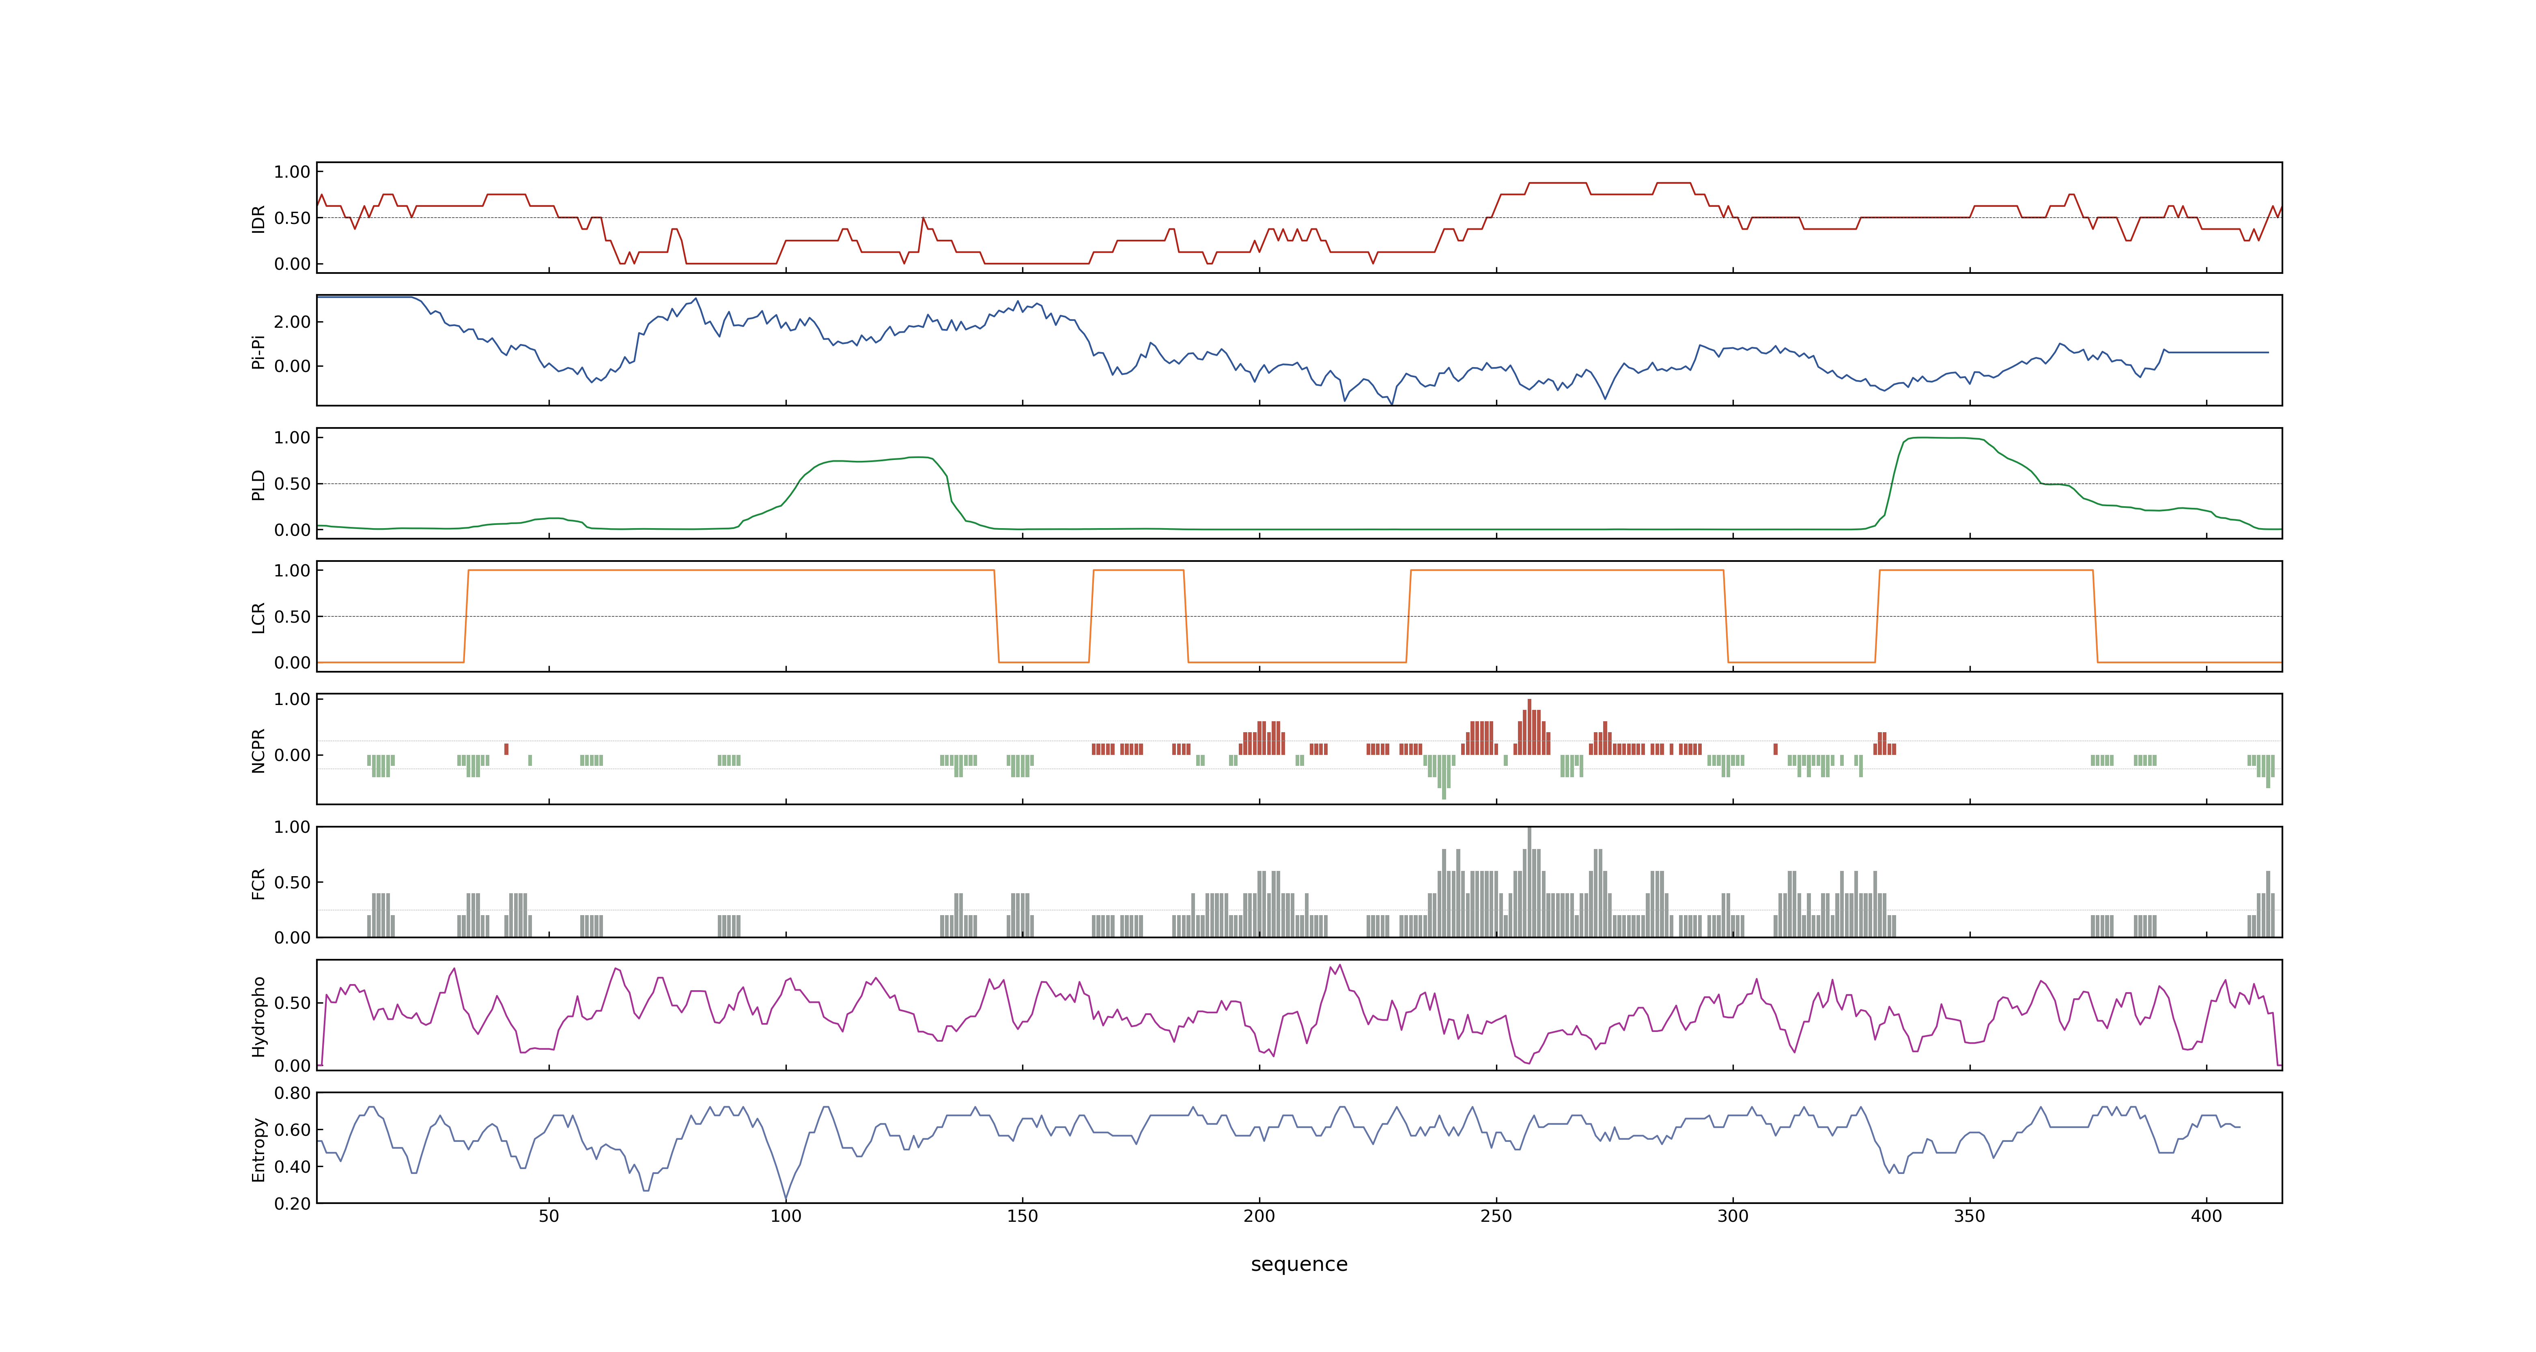2536x1352 pixels.
Task: Click the 'IDR' y-axis label
Action: tap(259, 219)
